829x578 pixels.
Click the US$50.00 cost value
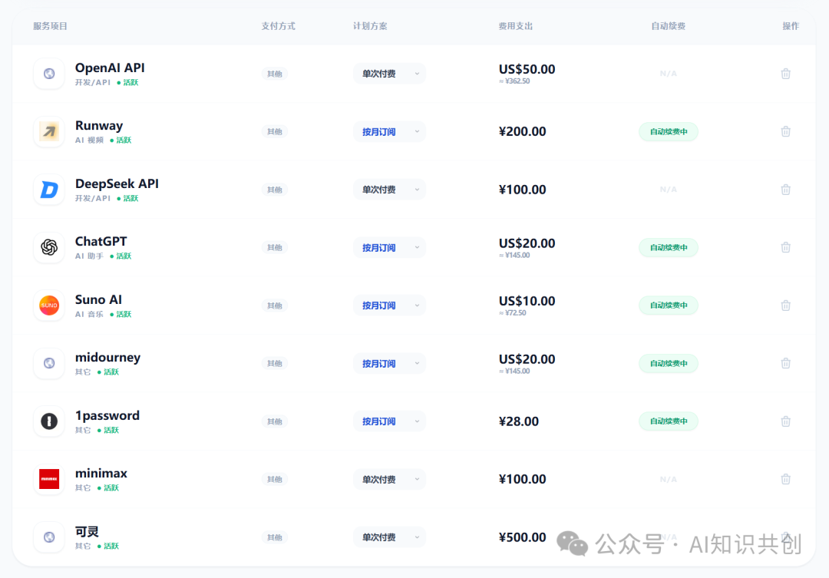527,69
